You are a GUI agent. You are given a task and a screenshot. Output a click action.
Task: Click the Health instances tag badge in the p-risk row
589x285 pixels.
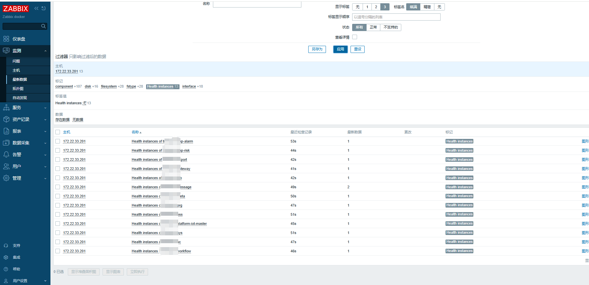point(459,150)
